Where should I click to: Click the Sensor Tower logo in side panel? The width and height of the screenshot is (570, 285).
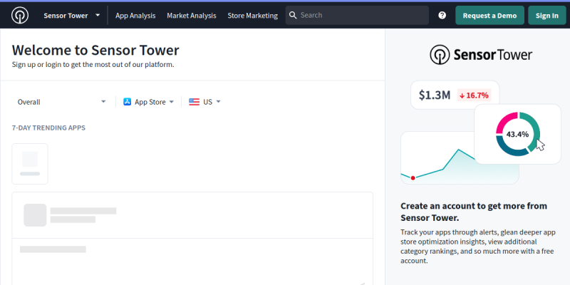481,55
